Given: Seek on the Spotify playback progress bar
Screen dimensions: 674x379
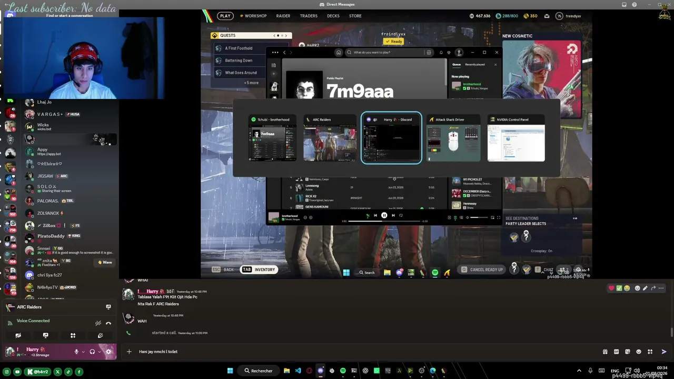Looking at the screenshot, I should pos(384,221).
